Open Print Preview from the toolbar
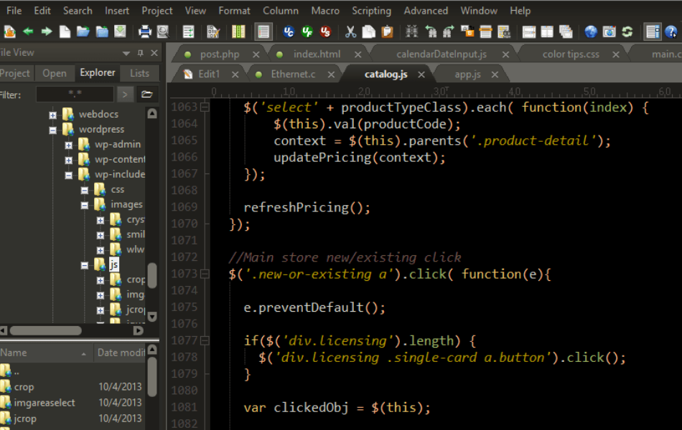 163,32
